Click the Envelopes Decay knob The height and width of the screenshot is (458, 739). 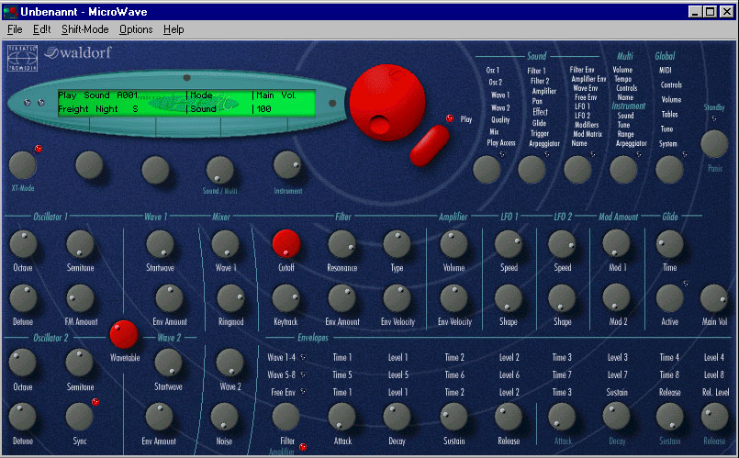pyautogui.click(x=397, y=417)
